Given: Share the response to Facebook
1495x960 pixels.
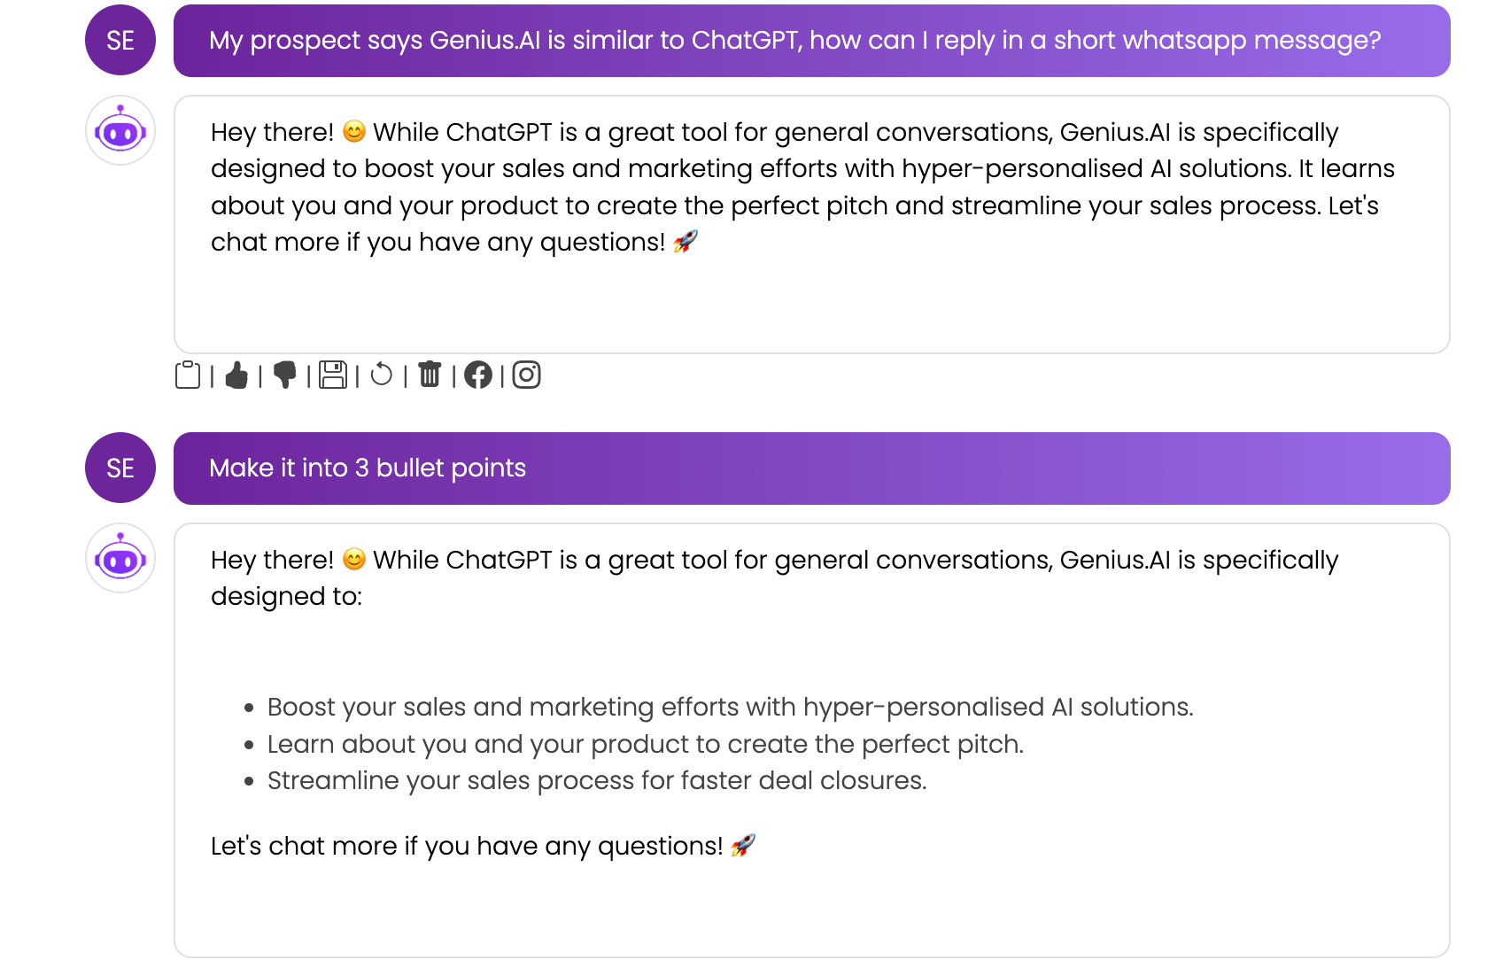Looking at the screenshot, I should [478, 375].
